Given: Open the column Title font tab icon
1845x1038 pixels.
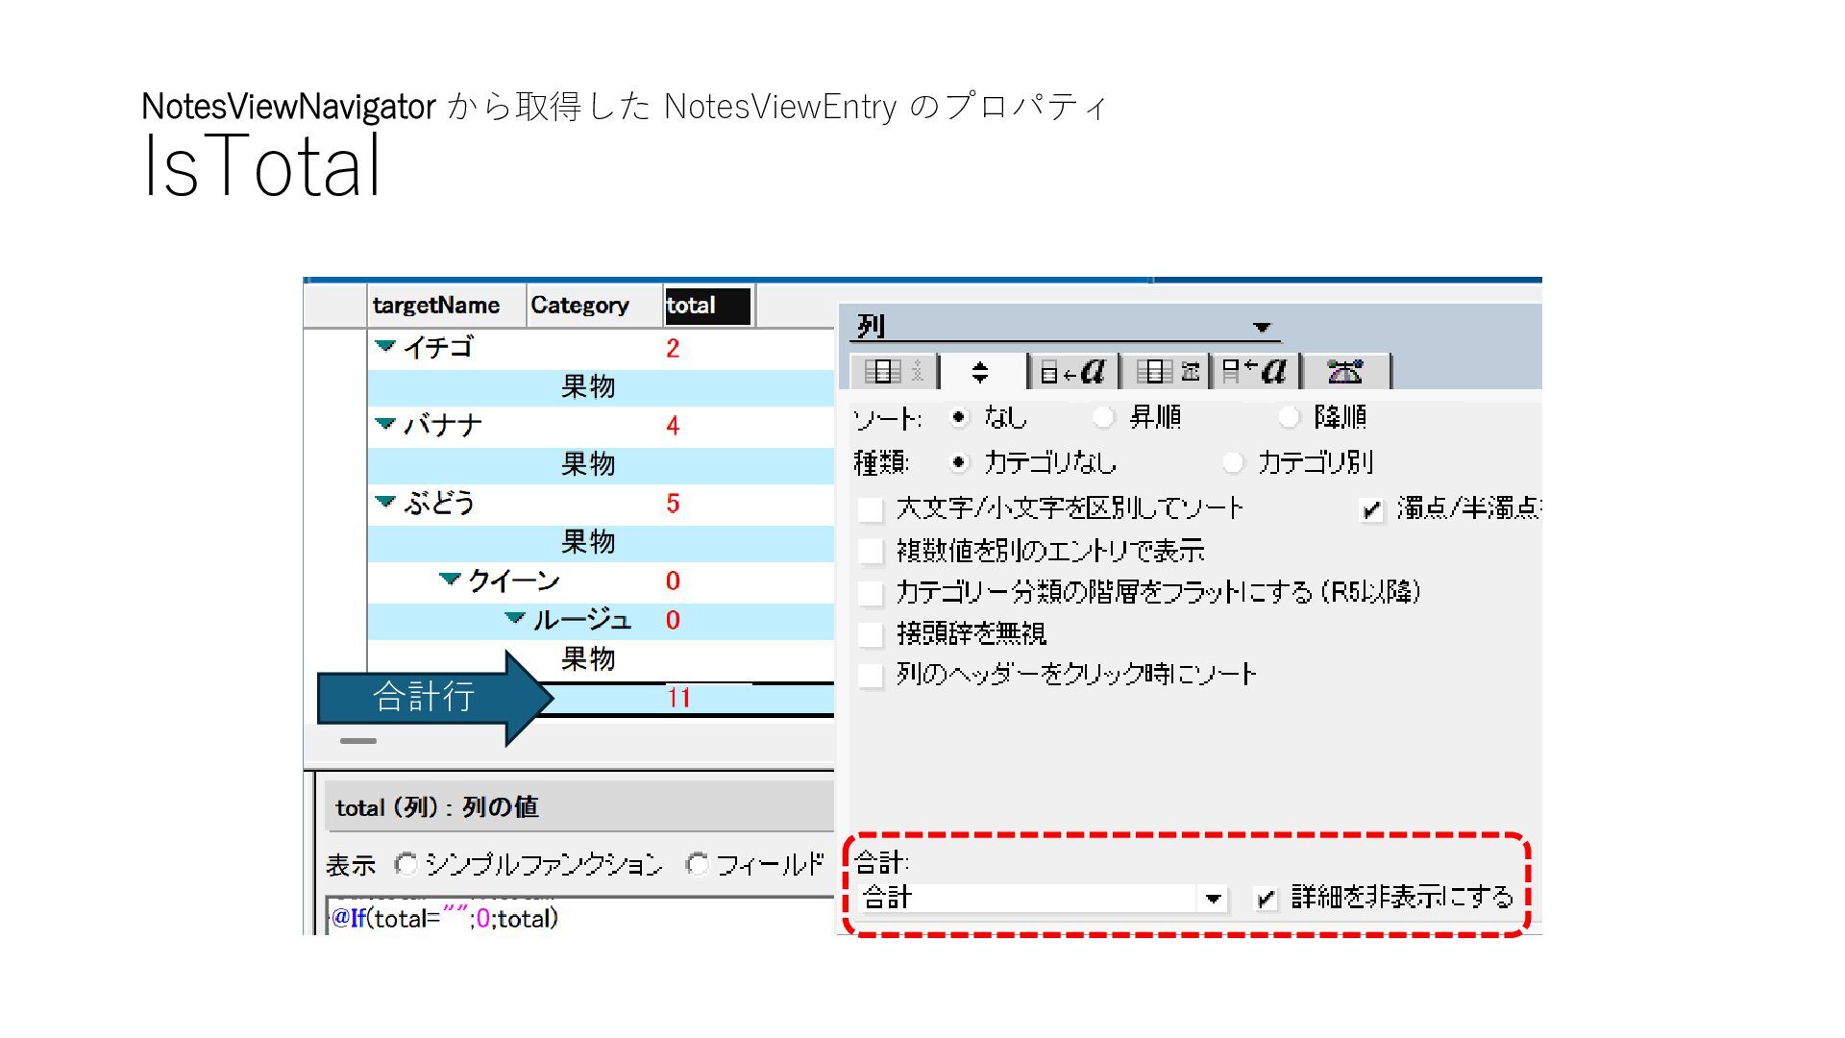Looking at the screenshot, I should (x=1255, y=372).
